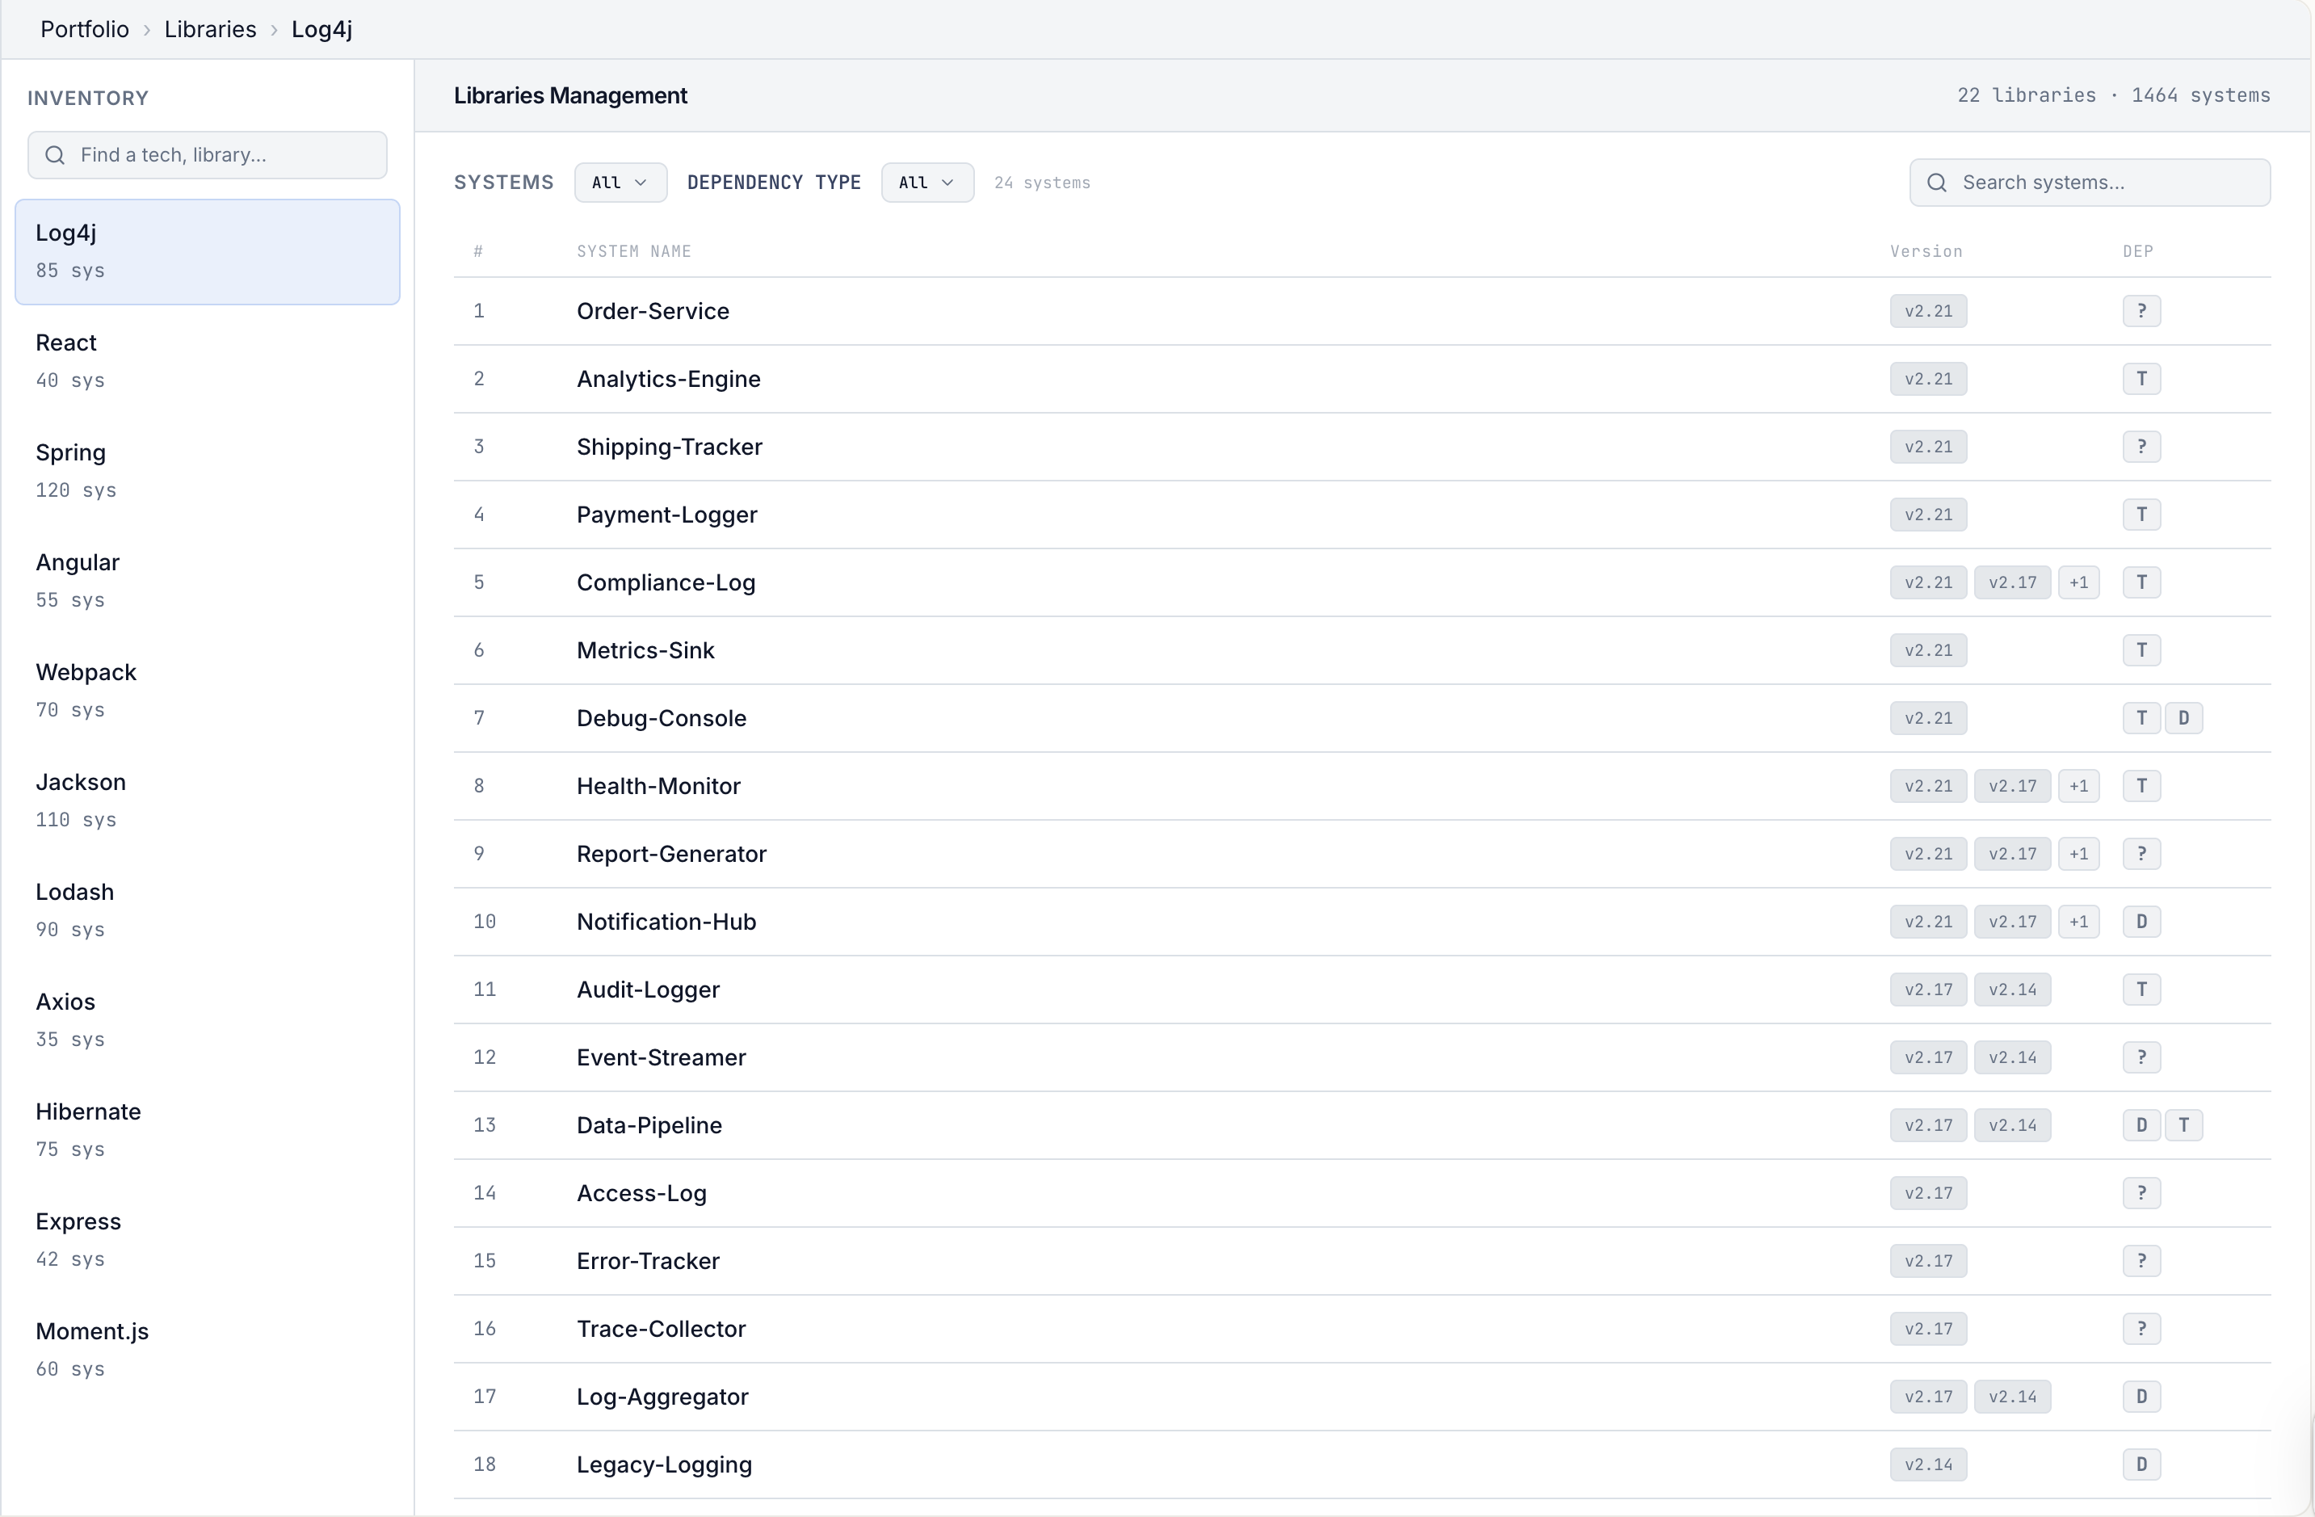Sort by the Version column header
Screen dimensions: 2315x1517
point(1926,252)
